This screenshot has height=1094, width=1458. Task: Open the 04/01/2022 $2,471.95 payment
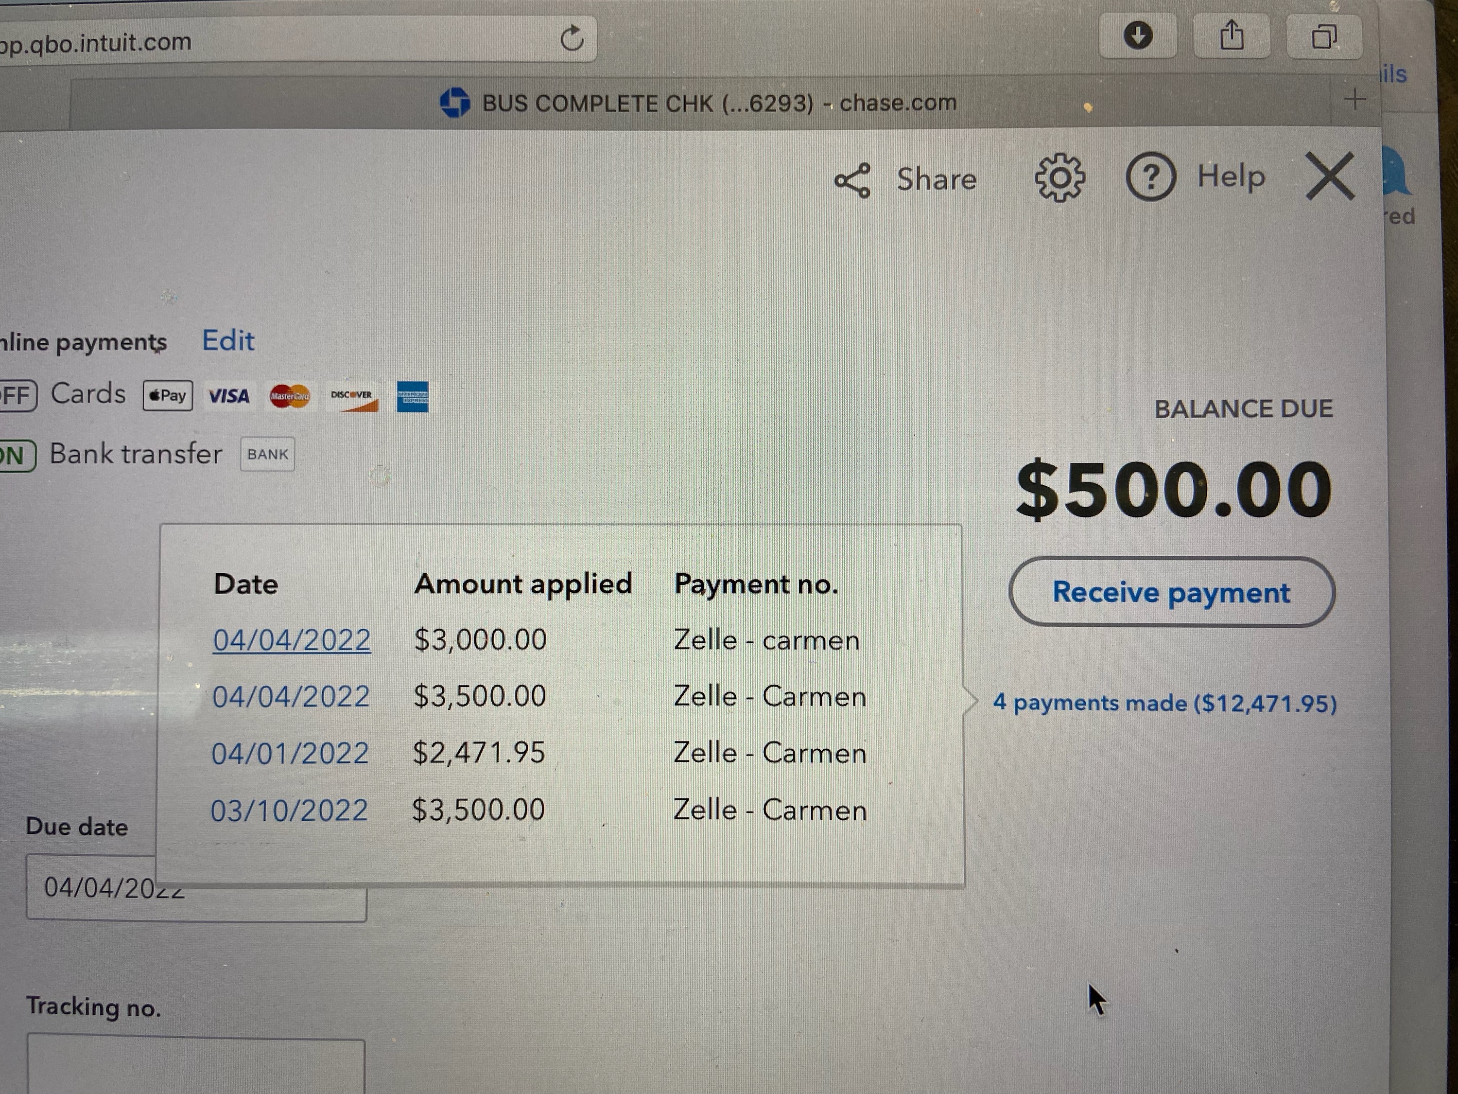[x=290, y=753]
